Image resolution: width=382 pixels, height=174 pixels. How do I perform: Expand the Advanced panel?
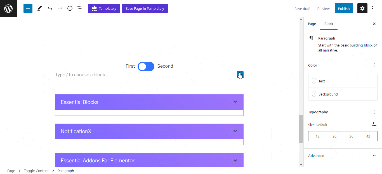[343, 156]
